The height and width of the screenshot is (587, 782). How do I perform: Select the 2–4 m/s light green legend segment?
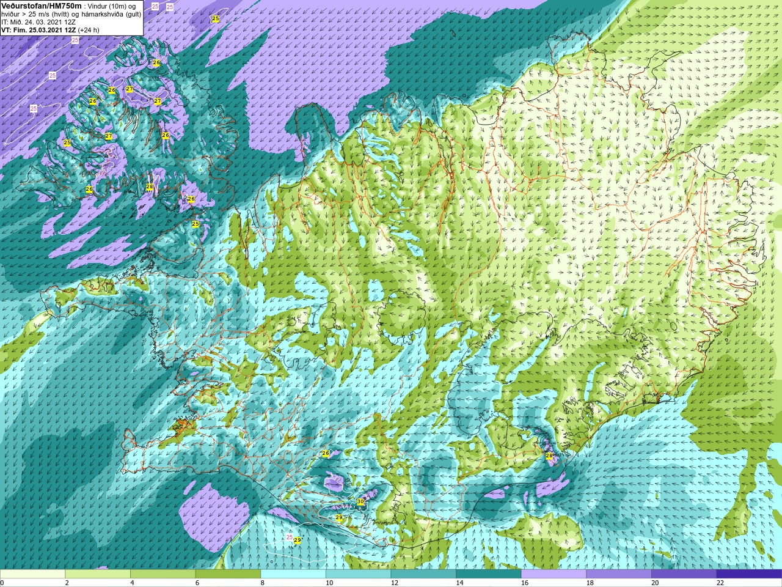click(98, 574)
